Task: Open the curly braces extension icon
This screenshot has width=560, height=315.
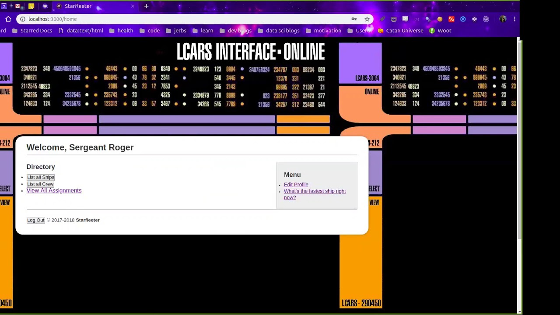Action: [416, 19]
